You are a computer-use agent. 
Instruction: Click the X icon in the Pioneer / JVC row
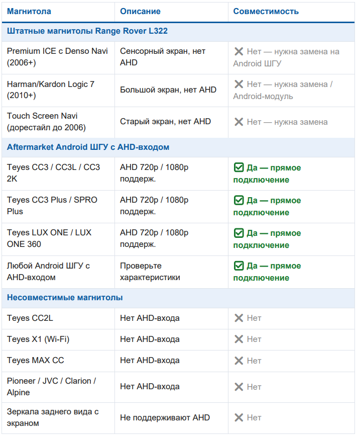click(238, 387)
